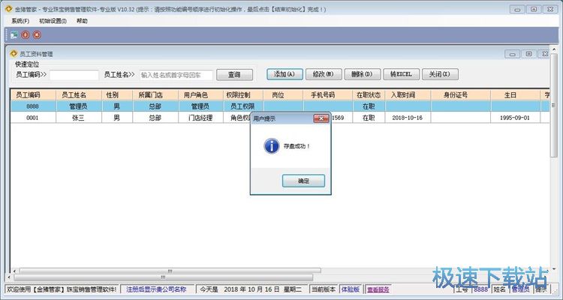This screenshot has height=300, width=563.
Task: Click the horizontal scrollbar directly beneath the employee table
Action: tap(170, 271)
